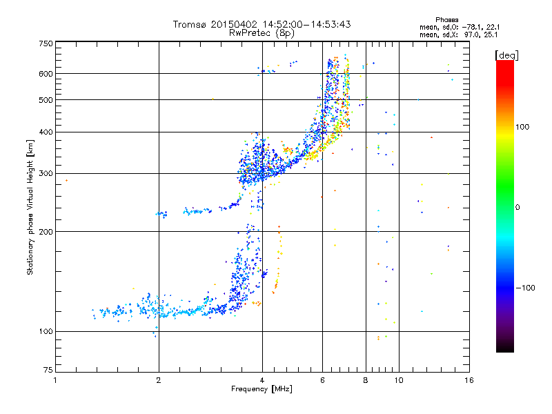
Task: Click 'mean, sd,O: -78.1, 22.1' text
Action: (x=460, y=27)
